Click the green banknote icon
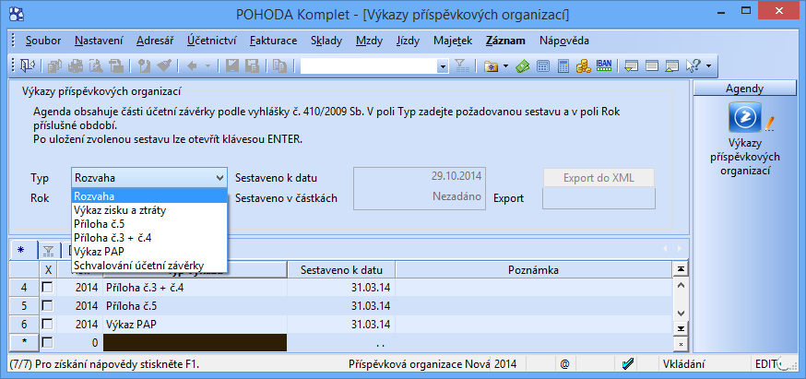This screenshot has width=806, height=379. coord(523,65)
